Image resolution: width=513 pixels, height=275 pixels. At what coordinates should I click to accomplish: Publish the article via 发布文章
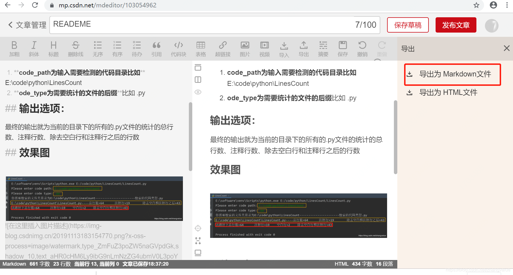(x=456, y=25)
